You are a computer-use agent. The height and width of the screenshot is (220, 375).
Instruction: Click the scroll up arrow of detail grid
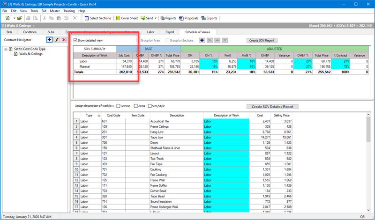(368, 115)
